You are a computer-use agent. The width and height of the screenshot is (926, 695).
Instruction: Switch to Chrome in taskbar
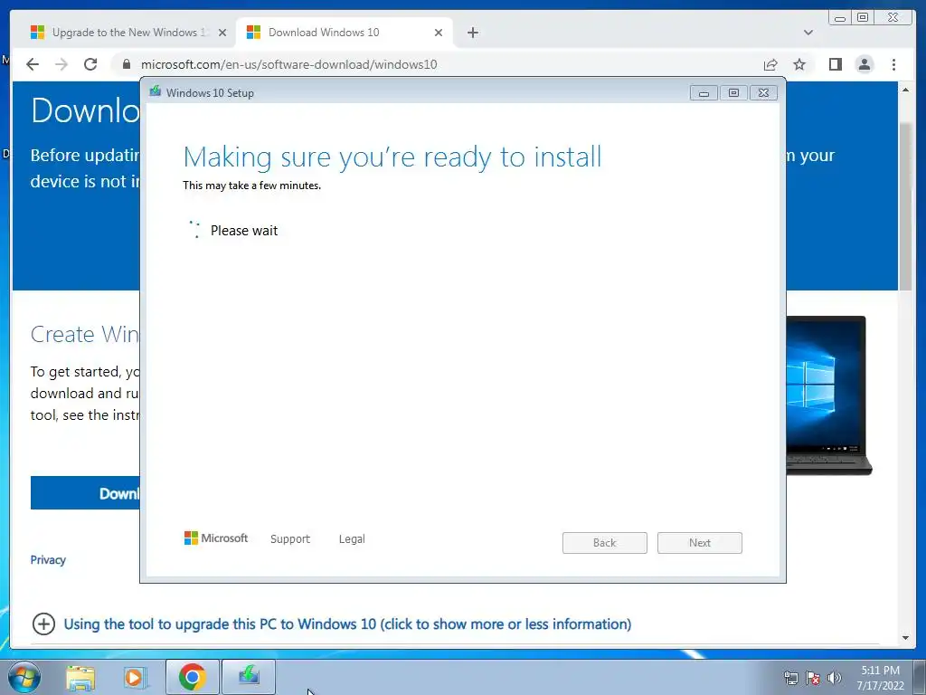coord(193,677)
